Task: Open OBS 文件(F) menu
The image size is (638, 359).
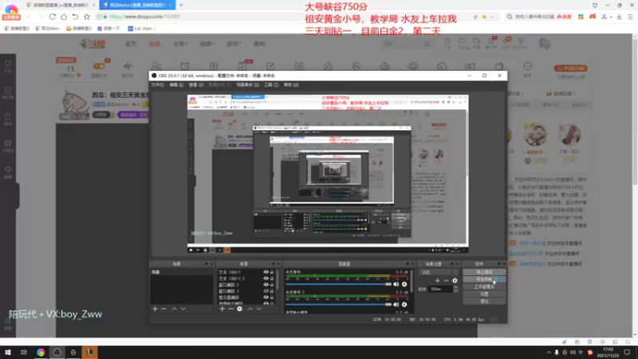Action: point(157,85)
